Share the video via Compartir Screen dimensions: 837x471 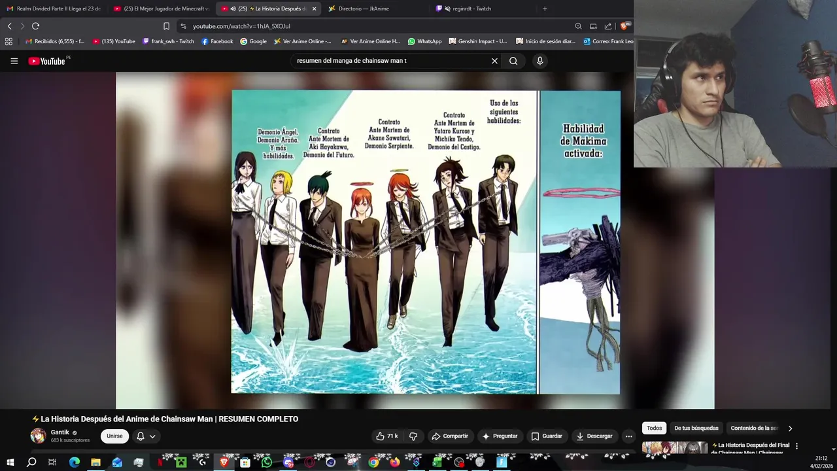(x=449, y=436)
